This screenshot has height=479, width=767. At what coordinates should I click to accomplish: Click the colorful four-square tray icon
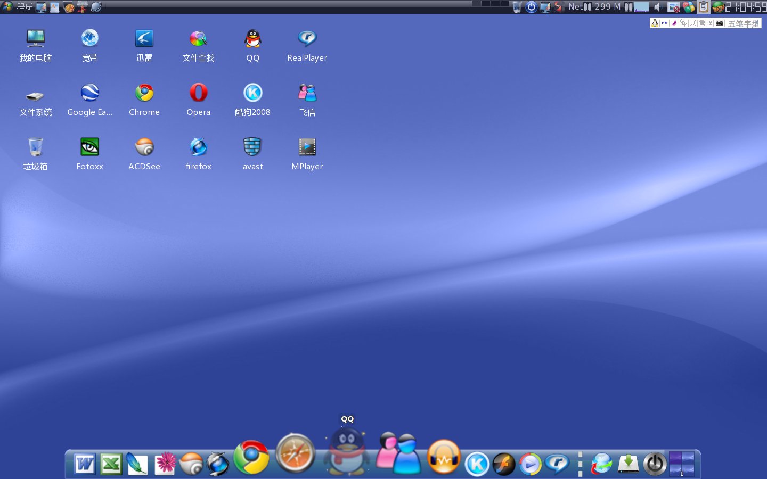click(x=689, y=7)
